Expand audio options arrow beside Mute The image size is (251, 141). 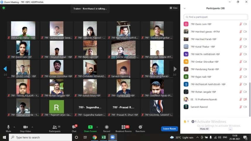point(15,127)
